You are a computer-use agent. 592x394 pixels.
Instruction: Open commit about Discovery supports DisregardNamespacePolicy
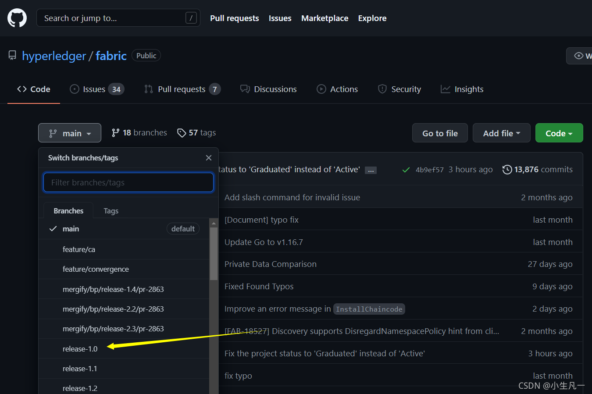coord(362,331)
